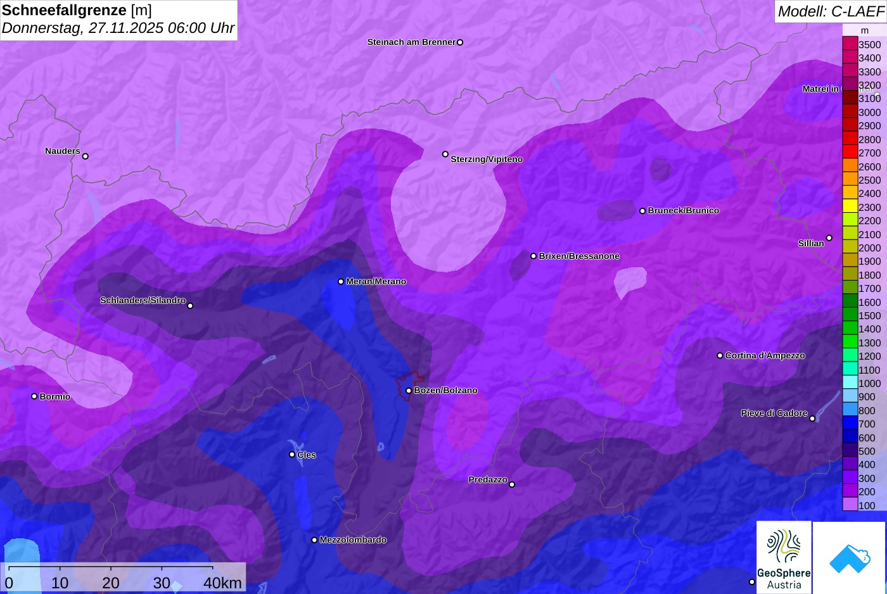The height and width of the screenshot is (594, 887).
Task: Click the Cles marker dot
Action: [292, 454]
